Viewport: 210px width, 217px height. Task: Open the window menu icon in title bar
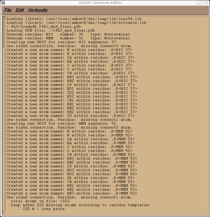3,3
